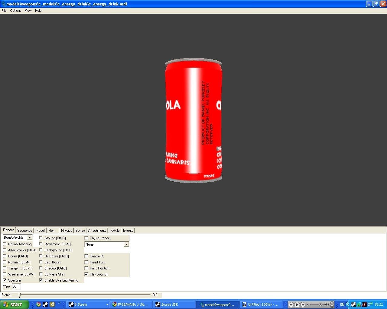Launch Steam from the Quick Launch icon

pyautogui.click(x=45, y=304)
